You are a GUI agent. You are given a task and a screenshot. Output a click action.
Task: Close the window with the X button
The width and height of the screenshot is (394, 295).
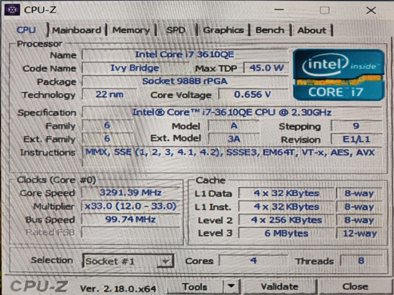[x=371, y=10]
